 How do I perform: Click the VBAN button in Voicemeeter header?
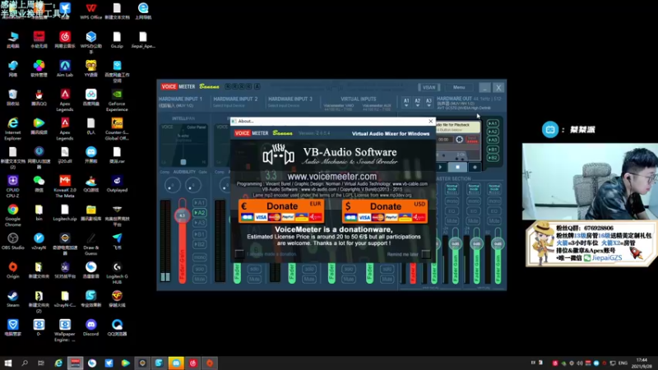429,87
